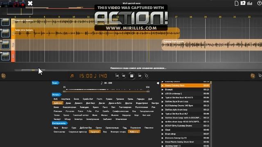Collapse the blue Темп section header
This screenshot has width=262, height=147.
point(55,83)
